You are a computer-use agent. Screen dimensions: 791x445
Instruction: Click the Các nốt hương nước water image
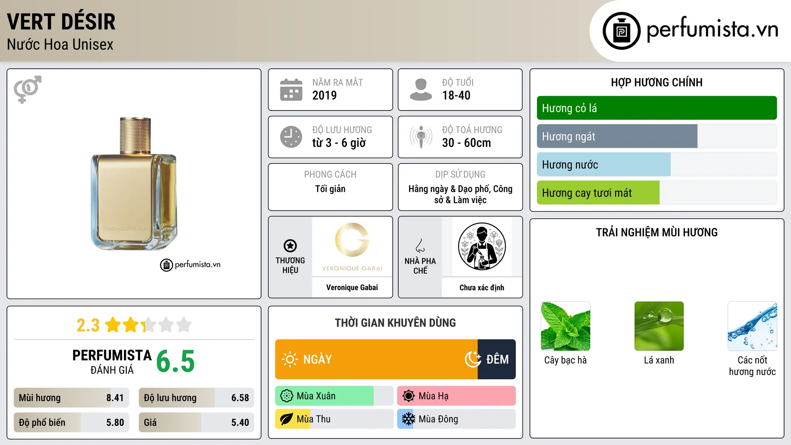tap(752, 326)
